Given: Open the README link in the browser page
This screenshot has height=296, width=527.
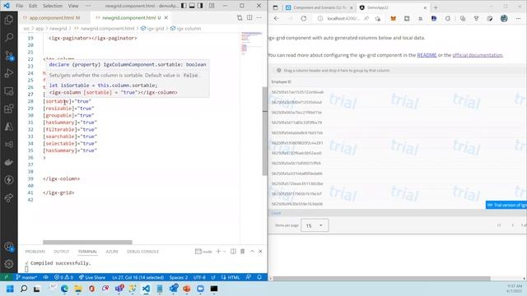Looking at the screenshot, I should (x=427, y=55).
